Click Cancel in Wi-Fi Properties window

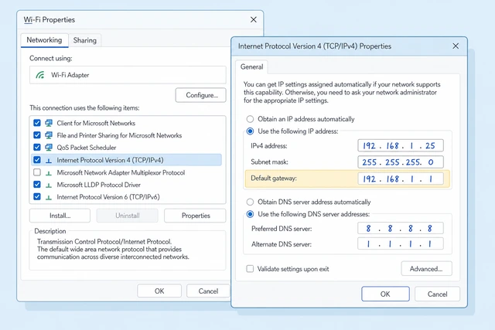click(x=208, y=291)
